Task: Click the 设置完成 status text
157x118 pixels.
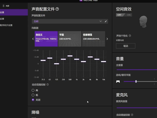Action: click(120, 40)
